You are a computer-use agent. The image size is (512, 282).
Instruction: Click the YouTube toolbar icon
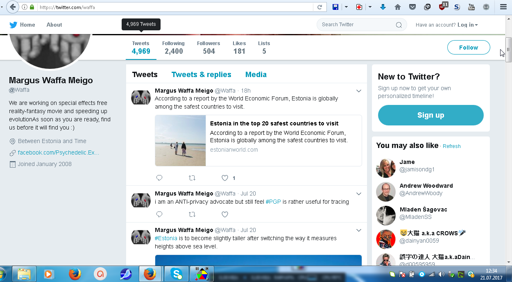coord(471,7)
